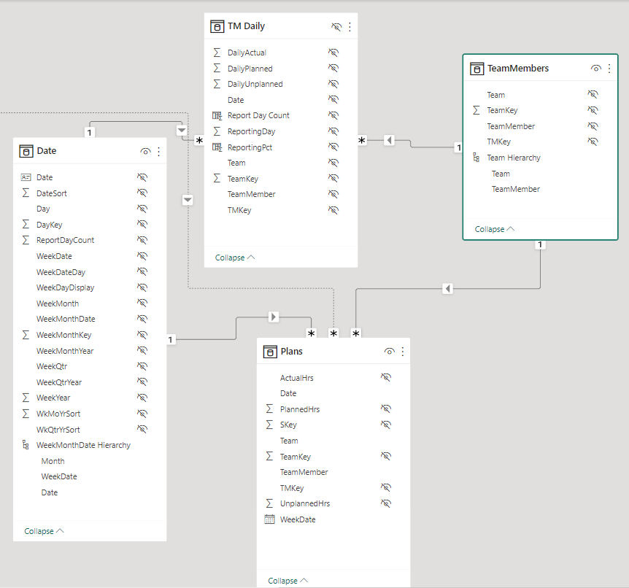629x588 pixels.
Task: Unhide the TMKey field in TeamMembers
Action: click(x=593, y=142)
